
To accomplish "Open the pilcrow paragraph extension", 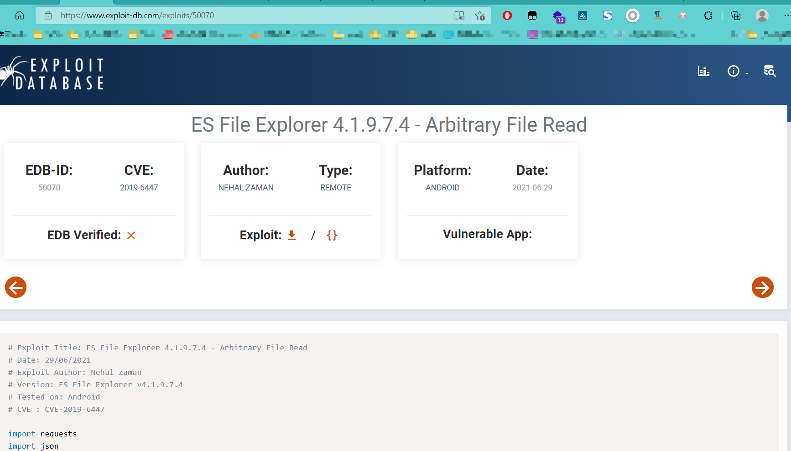I will [x=658, y=15].
